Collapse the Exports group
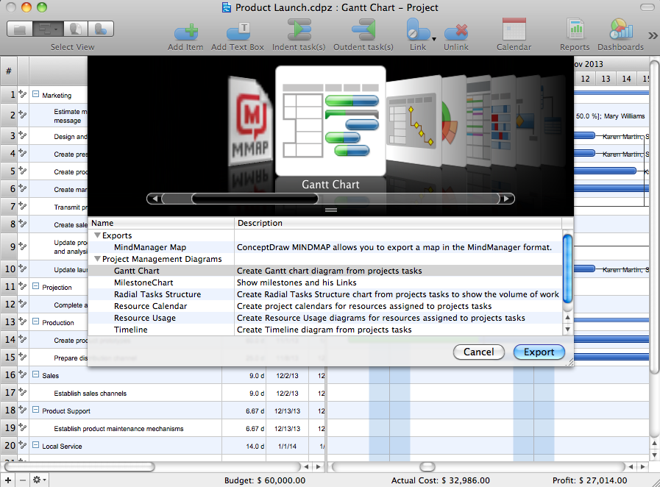The image size is (660, 487). point(97,235)
